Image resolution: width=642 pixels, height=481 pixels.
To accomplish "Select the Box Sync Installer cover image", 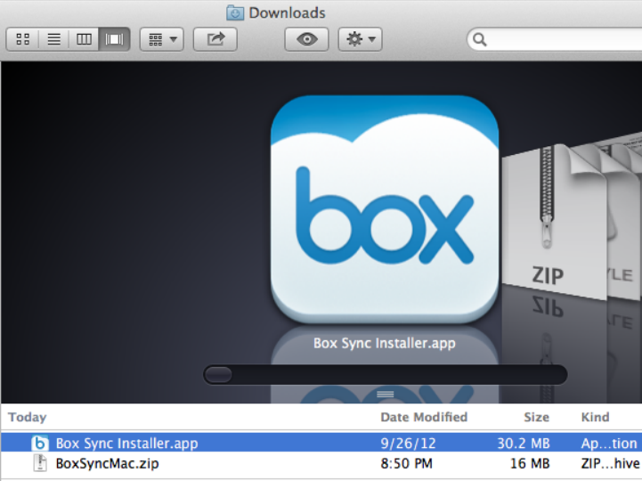I will 385,209.
